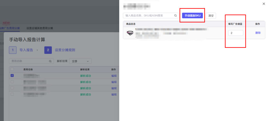Image resolution: width=268 pixels, height=121 pixels.
Task: Select step 2 设置分摊规则
Action: tap(60, 50)
